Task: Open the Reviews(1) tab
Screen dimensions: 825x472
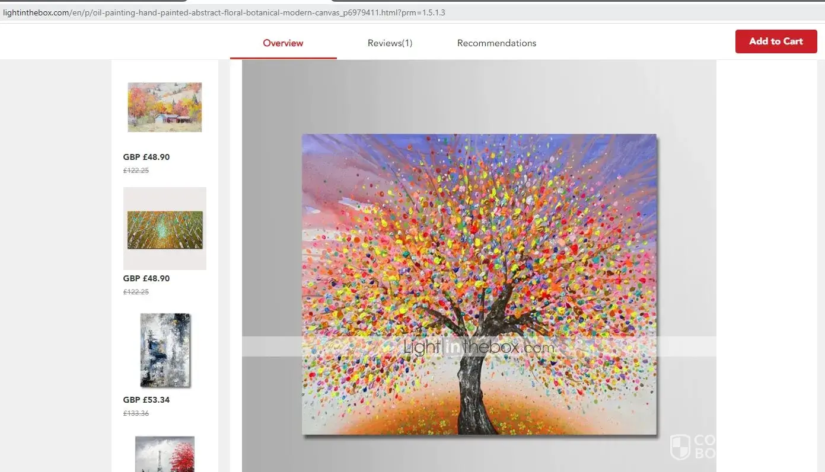Action: [x=390, y=43]
